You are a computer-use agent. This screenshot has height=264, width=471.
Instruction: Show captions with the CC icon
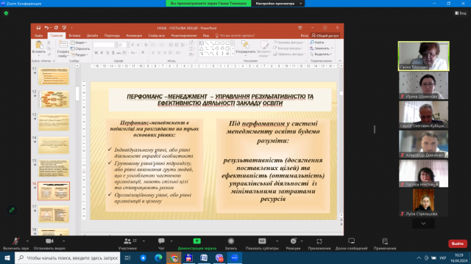tap(262, 241)
